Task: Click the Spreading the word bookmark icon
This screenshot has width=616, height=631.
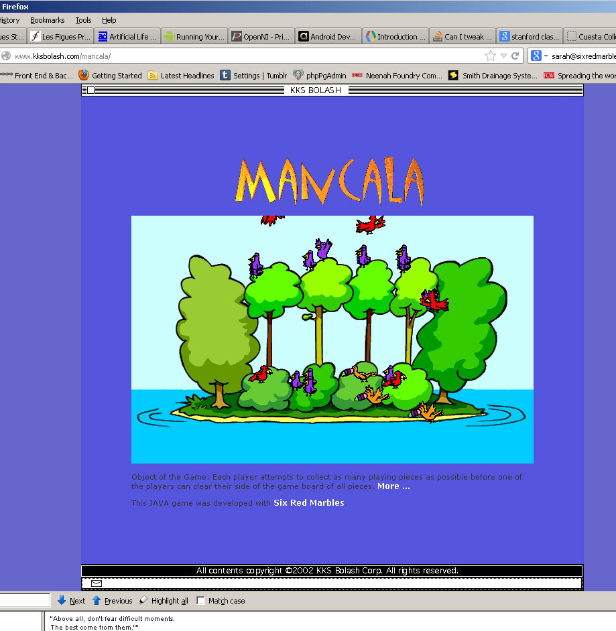Action: [549, 75]
